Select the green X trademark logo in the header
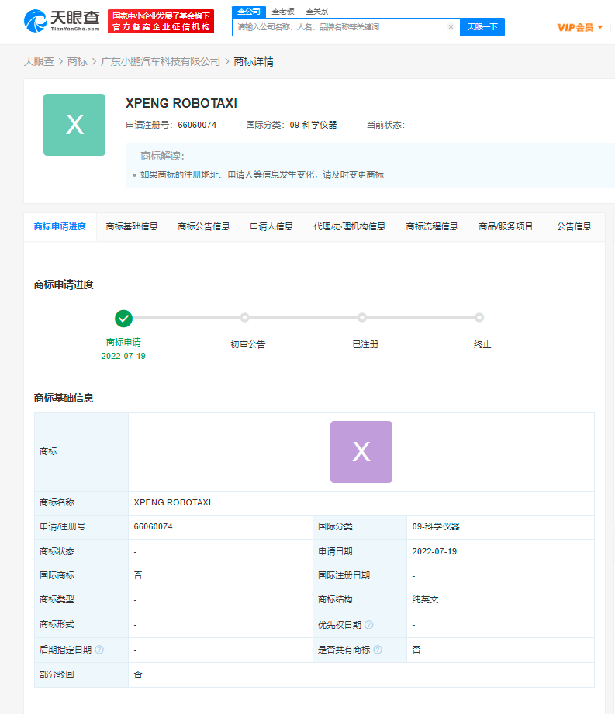This screenshot has width=615, height=714. [x=74, y=125]
